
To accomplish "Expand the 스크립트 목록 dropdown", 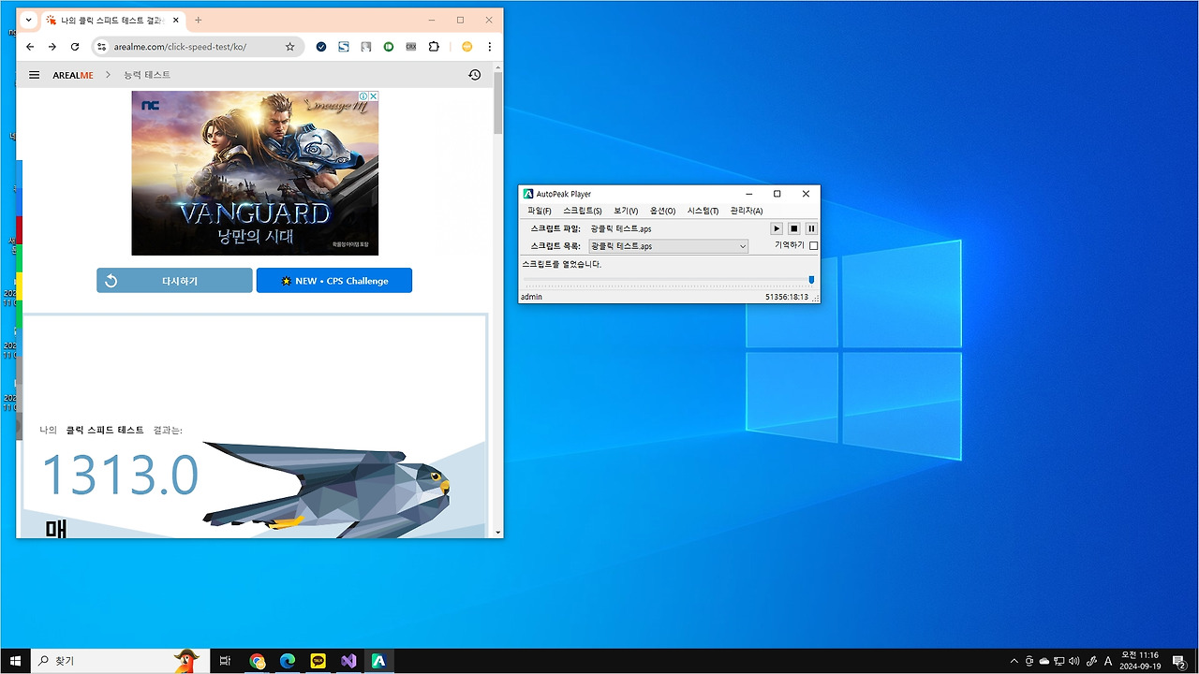I will (x=743, y=246).
